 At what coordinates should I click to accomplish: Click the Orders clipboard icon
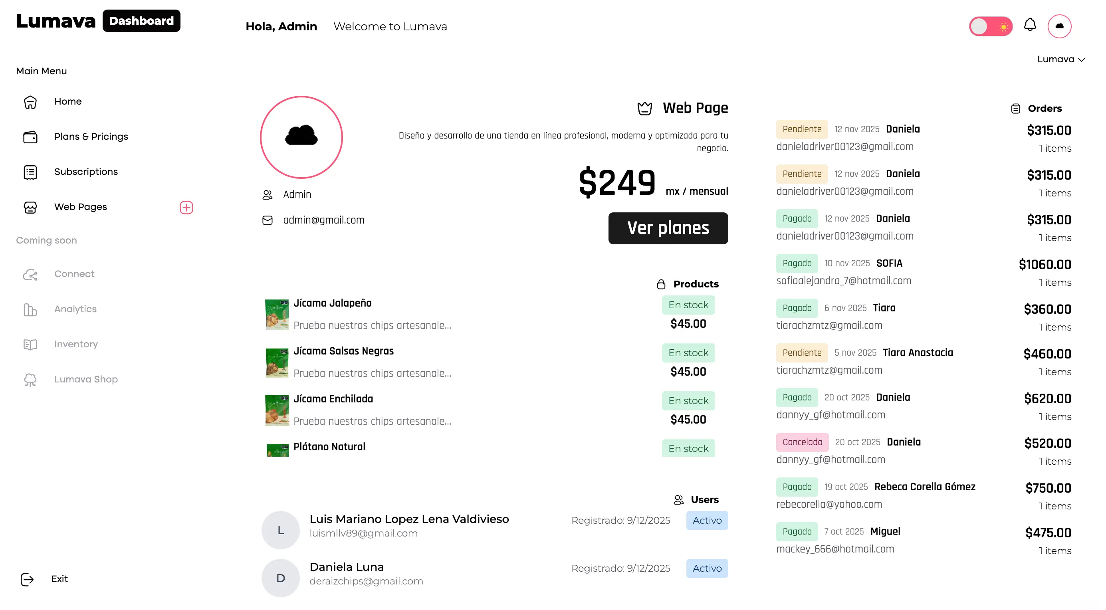(x=1015, y=109)
